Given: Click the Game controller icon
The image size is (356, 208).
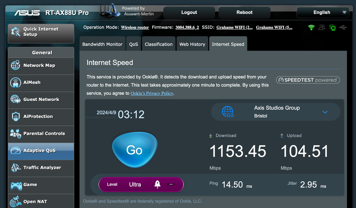Looking at the screenshot, I should 16,185.
